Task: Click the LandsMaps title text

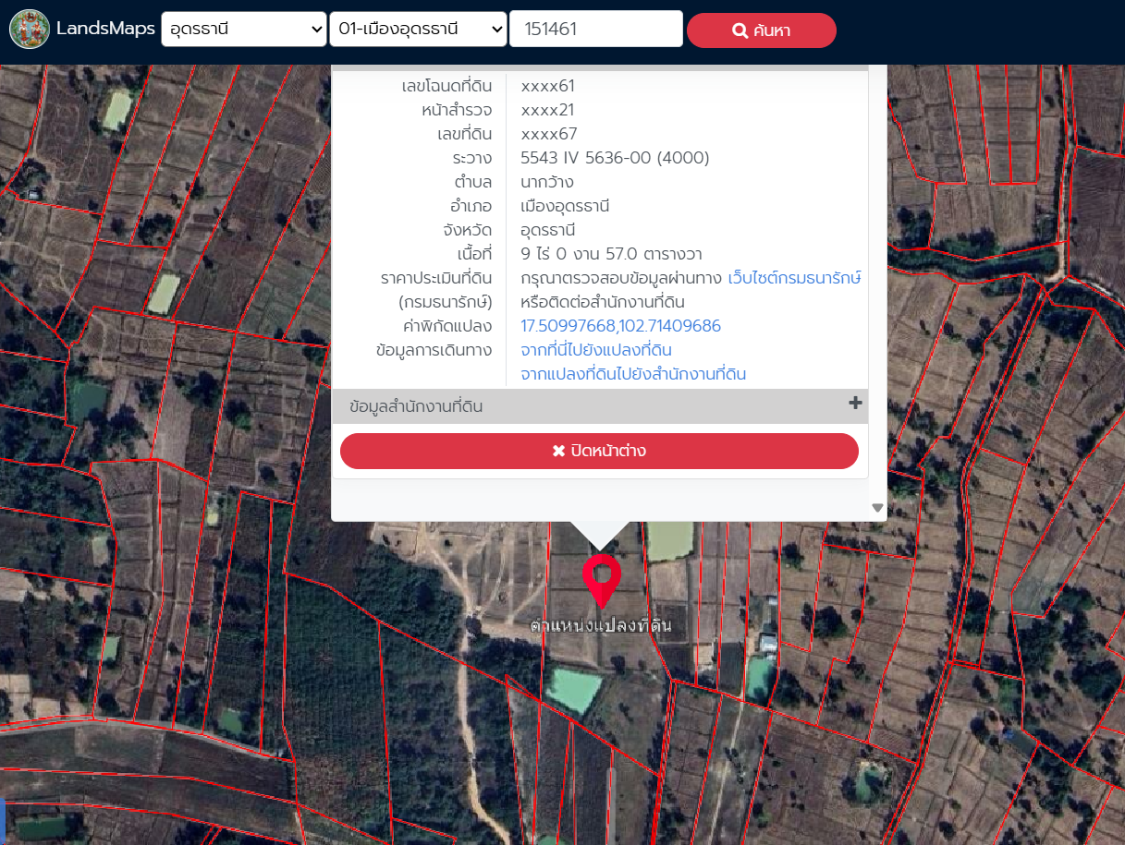Action: (105, 29)
